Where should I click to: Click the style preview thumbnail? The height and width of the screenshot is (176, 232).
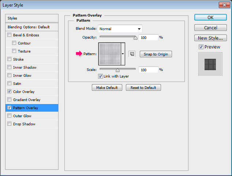coord(210,64)
